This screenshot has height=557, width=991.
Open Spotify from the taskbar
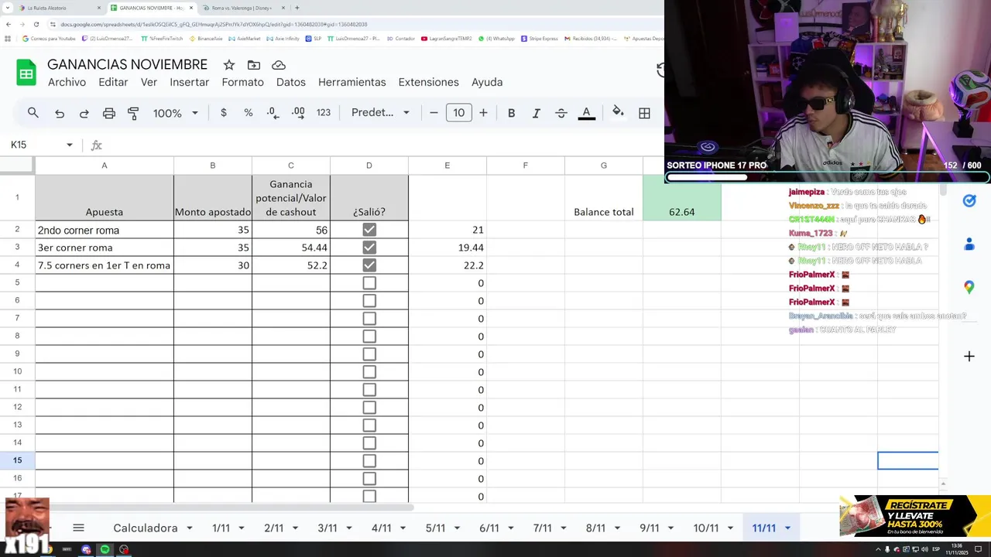(105, 549)
